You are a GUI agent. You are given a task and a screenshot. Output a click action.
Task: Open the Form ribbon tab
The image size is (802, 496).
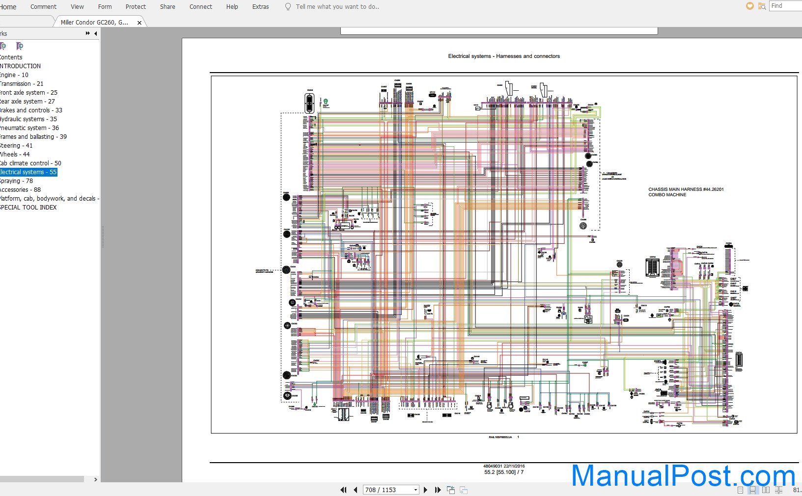tap(105, 7)
